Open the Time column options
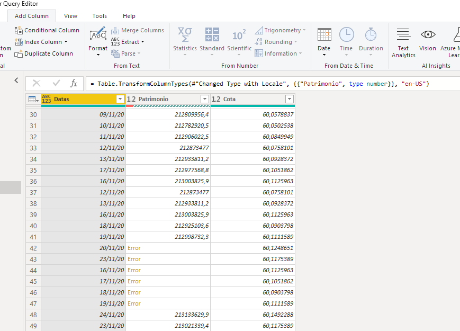 (x=346, y=41)
